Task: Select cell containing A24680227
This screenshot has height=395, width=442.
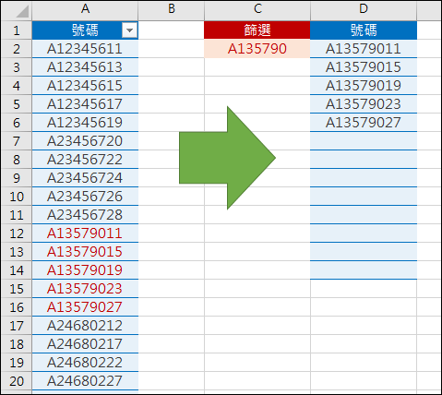Action: [x=85, y=381]
